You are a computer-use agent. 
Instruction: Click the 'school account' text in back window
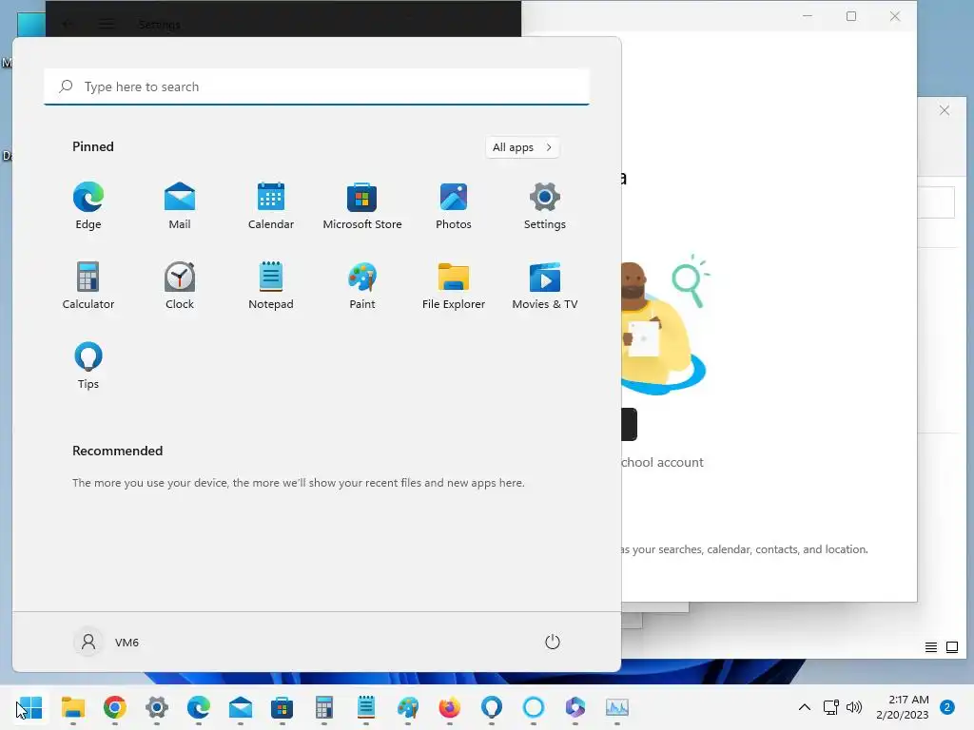[x=662, y=463]
